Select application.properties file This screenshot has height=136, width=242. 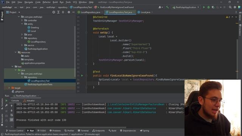(x=33, y=63)
